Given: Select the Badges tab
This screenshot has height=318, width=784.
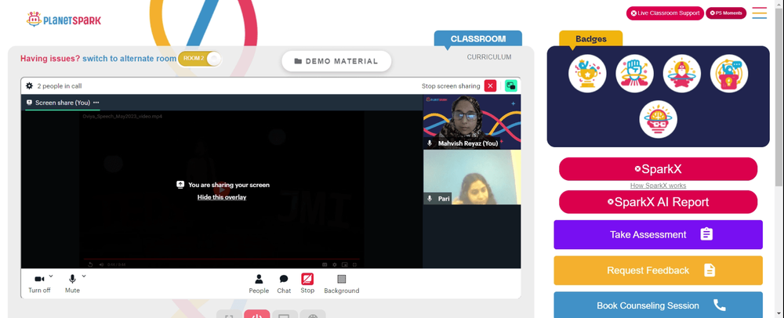Looking at the screenshot, I should click(590, 38).
